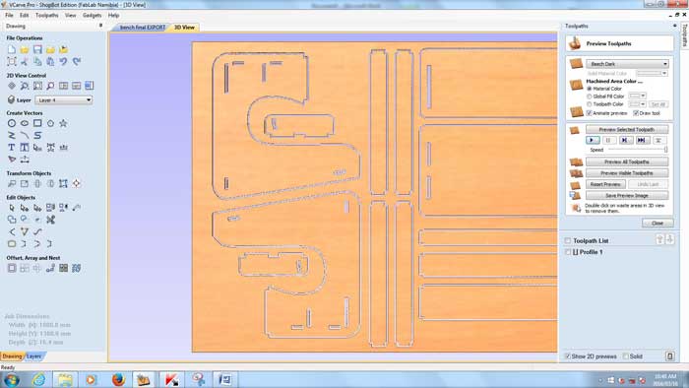Viewport: 689px width, 388px height.
Task: Click the Redo arrow in File Operations
Action: (x=77, y=61)
